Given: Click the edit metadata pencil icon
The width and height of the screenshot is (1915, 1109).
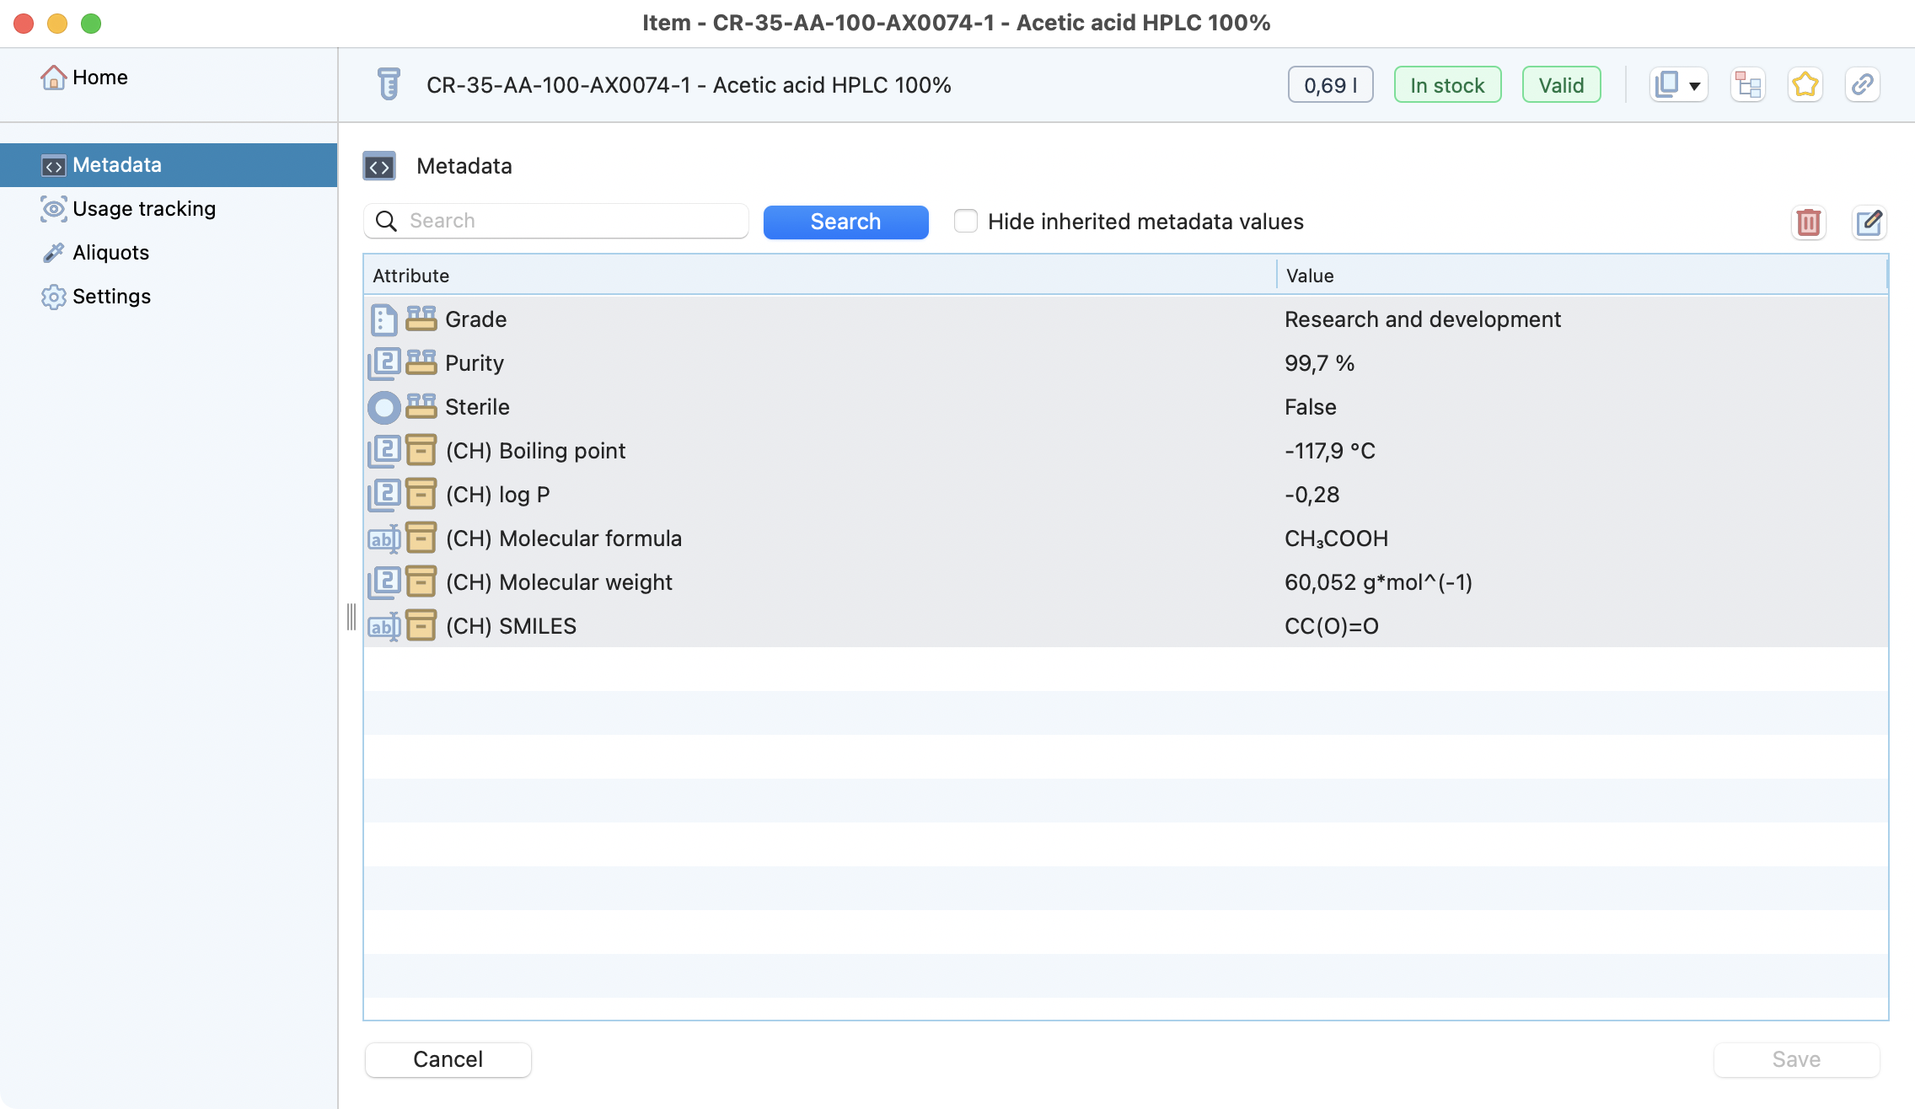Looking at the screenshot, I should [x=1869, y=222].
